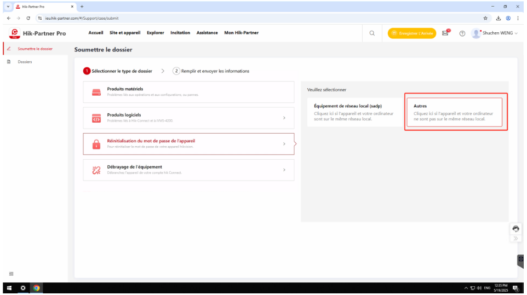Viewport: 527px width, 295px height.
Task: Expand the Débrayage de l'équipement chevron
Action: point(284,170)
